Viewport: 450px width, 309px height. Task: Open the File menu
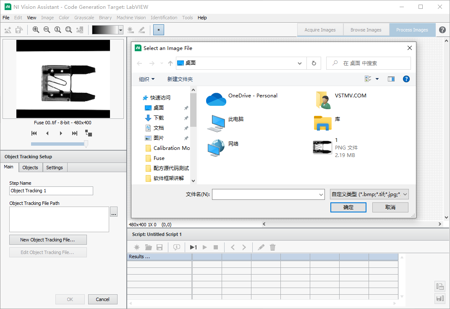(x=6, y=18)
